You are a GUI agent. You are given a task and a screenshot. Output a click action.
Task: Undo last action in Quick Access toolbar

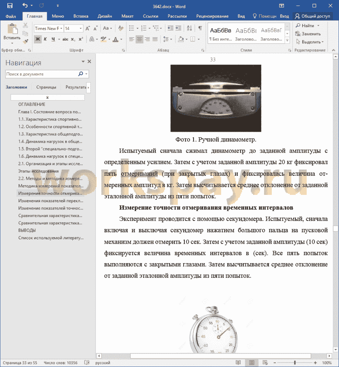coord(25,6)
